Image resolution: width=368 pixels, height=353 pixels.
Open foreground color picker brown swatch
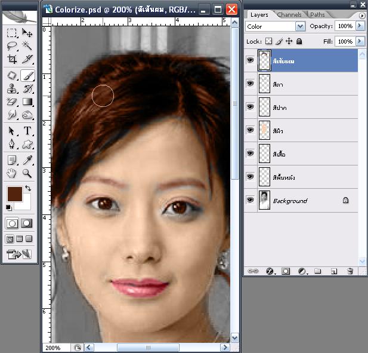(x=15, y=194)
